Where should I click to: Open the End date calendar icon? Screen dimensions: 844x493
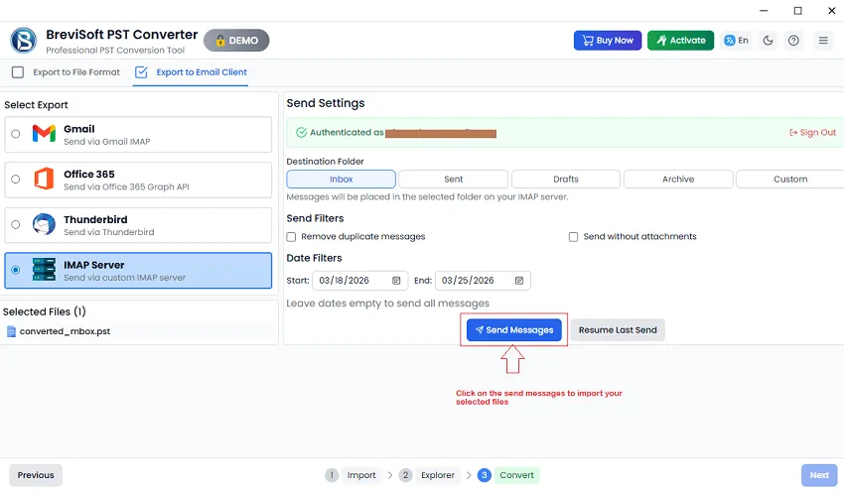tap(519, 281)
